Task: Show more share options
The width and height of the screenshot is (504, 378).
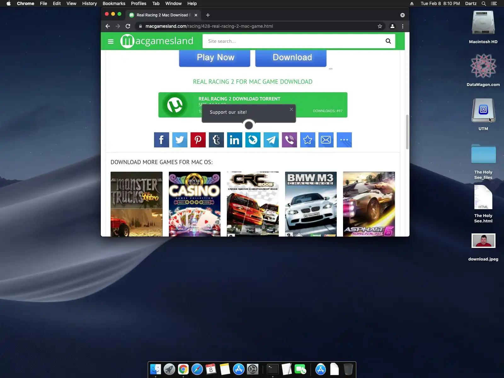Action: click(344, 140)
